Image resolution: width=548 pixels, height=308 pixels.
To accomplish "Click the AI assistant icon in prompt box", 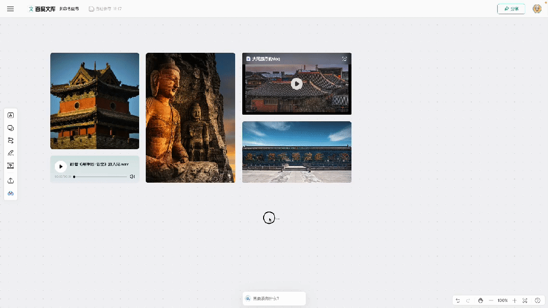I will (248, 298).
